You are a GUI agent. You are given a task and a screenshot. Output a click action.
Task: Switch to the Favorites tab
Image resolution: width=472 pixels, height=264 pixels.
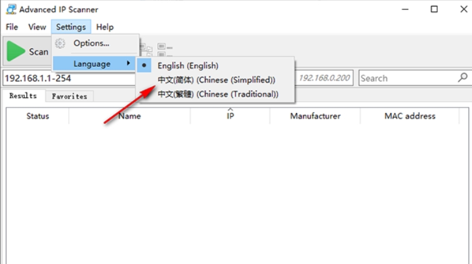click(69, 96)
